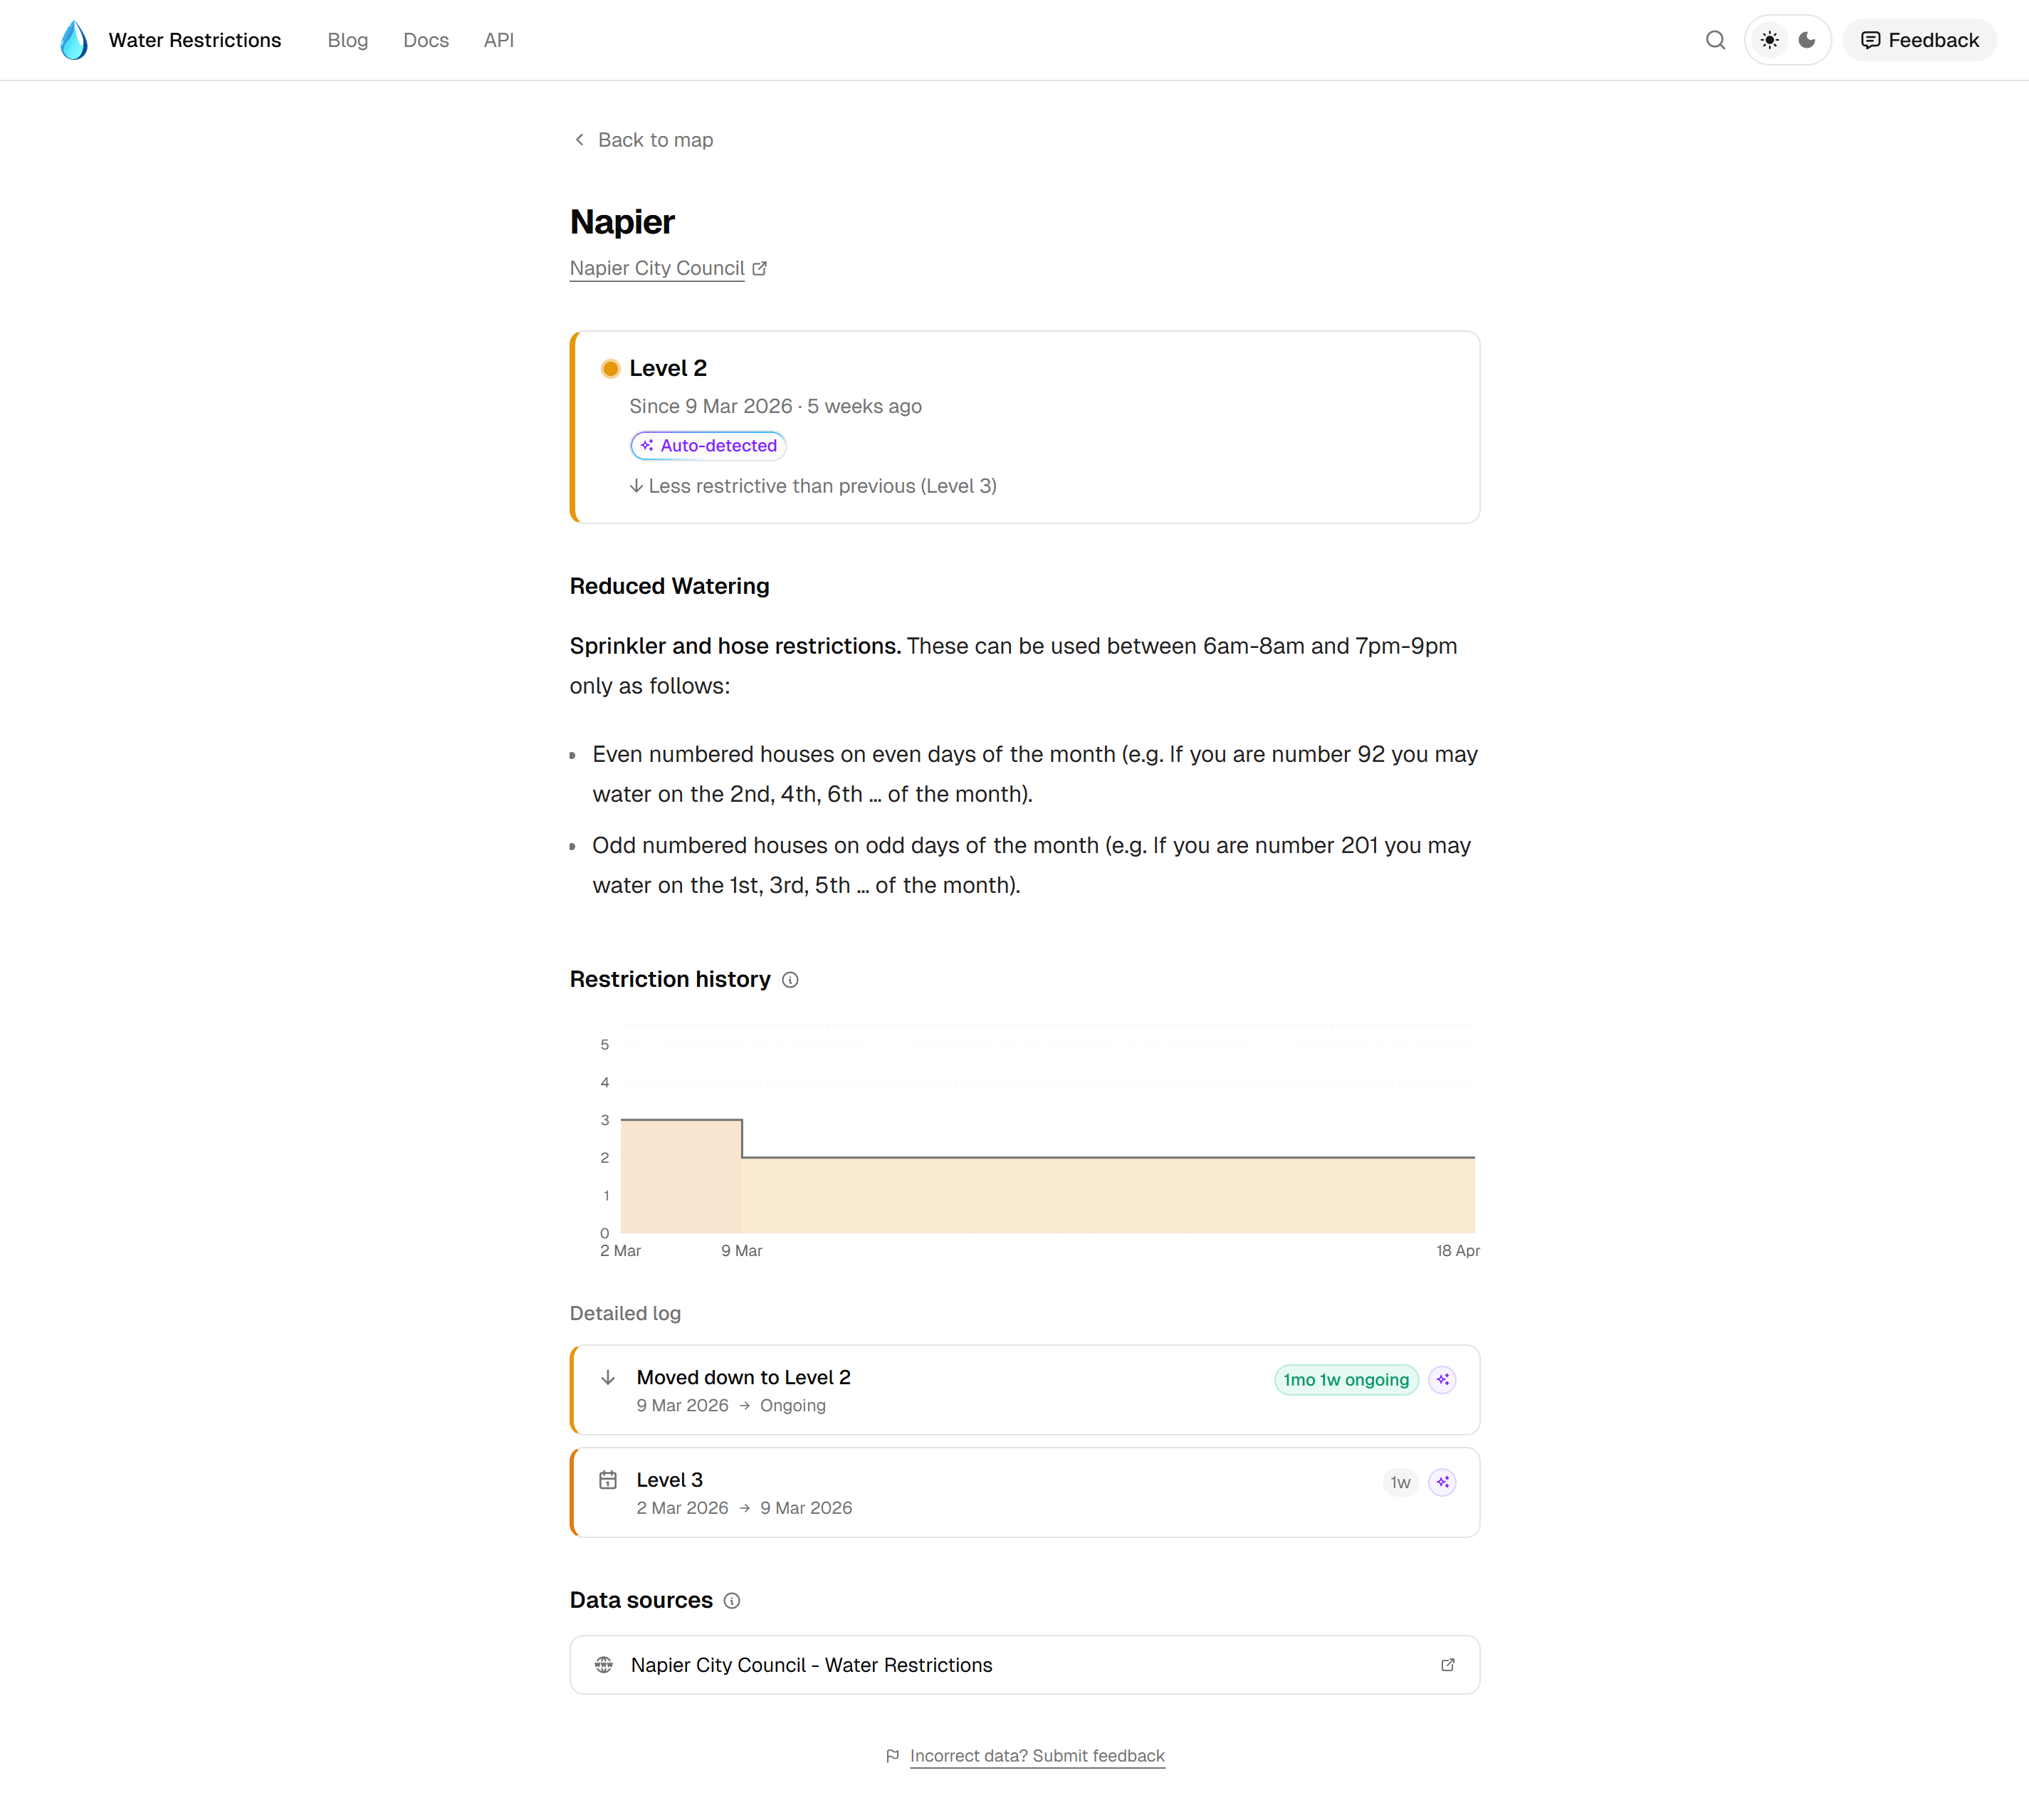Screen dimensions: 2029x1820
Task: Click Incorrect data? Submit feedback link
Action: [1037, 1756]
